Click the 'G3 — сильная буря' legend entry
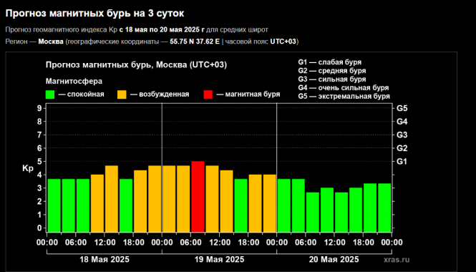476x272 pixels. coord(332,79)
